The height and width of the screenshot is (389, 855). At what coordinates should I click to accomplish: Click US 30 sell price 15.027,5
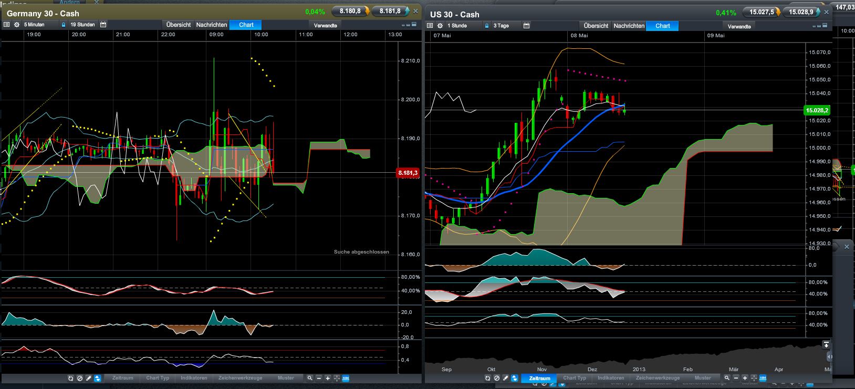(x=761, y=12)
